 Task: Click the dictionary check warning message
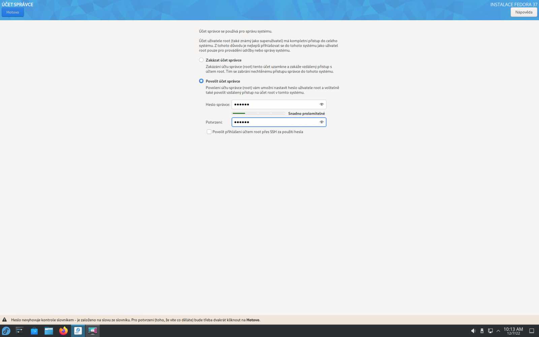[135, 320]
